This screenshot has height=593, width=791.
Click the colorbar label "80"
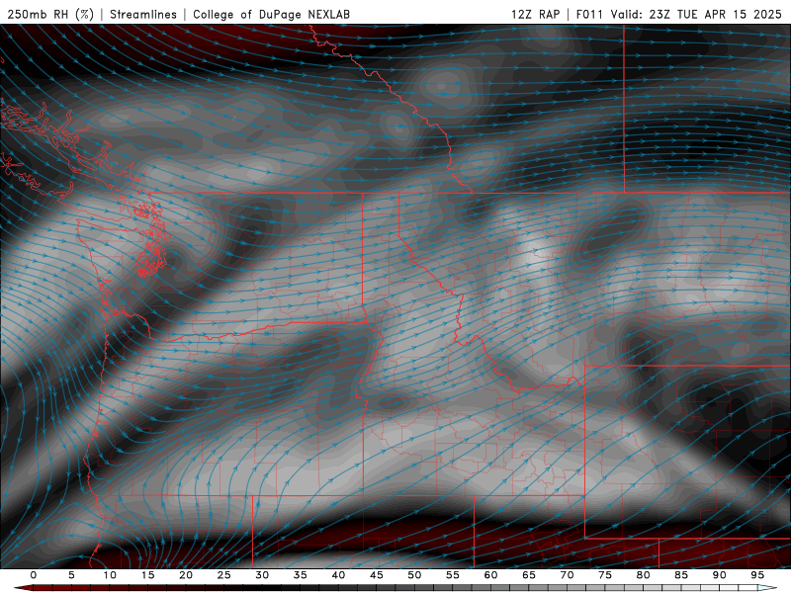click(644, 575)
